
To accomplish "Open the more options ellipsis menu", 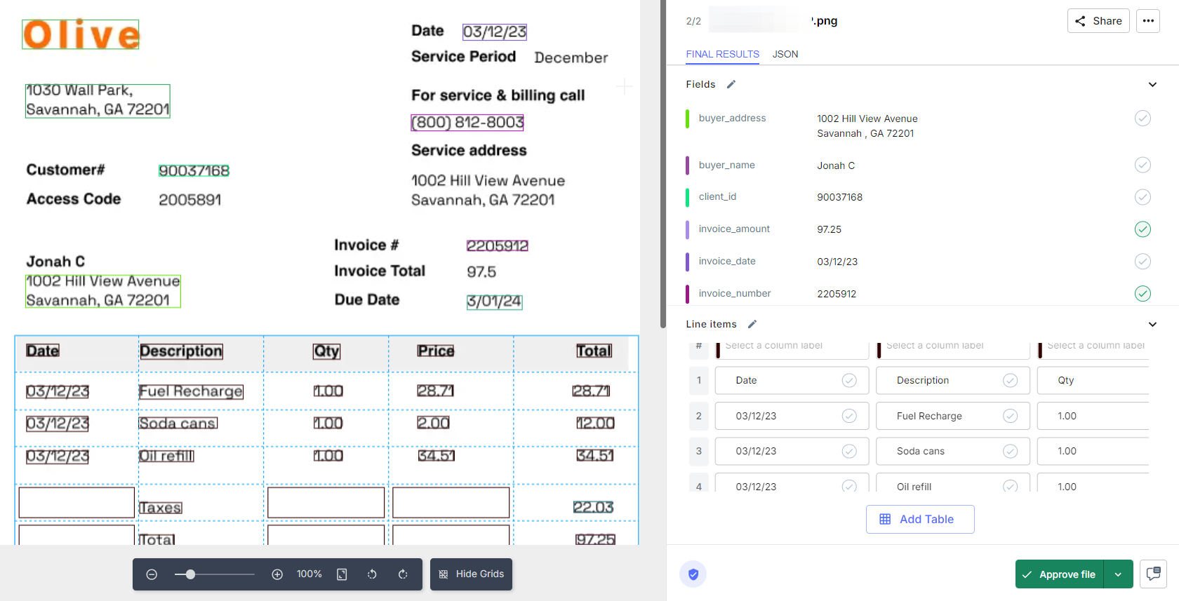I will (1148, 21).
